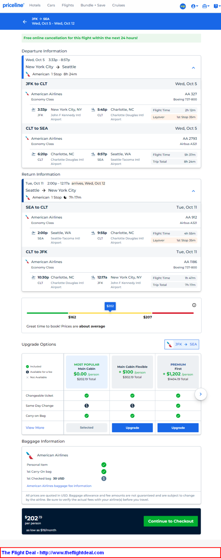The height and width of the screenshot is (558, 221).
Task: Click red high-price segment of bar
Action: 173,313
